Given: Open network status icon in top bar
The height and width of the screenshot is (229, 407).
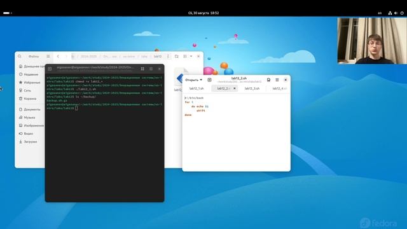Looking at the screenshot, I should coord(390,13).
